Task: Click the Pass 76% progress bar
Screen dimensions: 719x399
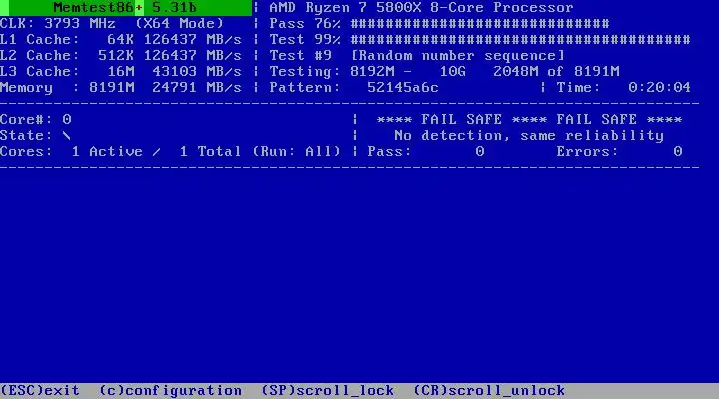Action: pos(479,23)
